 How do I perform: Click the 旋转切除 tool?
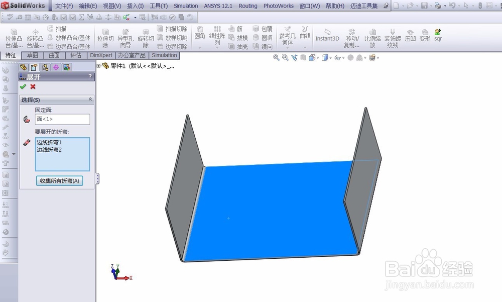point(146,38)
